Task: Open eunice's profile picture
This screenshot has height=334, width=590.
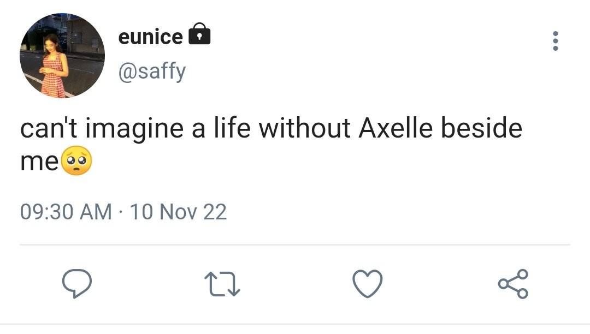Action: (x=62, y=56)
